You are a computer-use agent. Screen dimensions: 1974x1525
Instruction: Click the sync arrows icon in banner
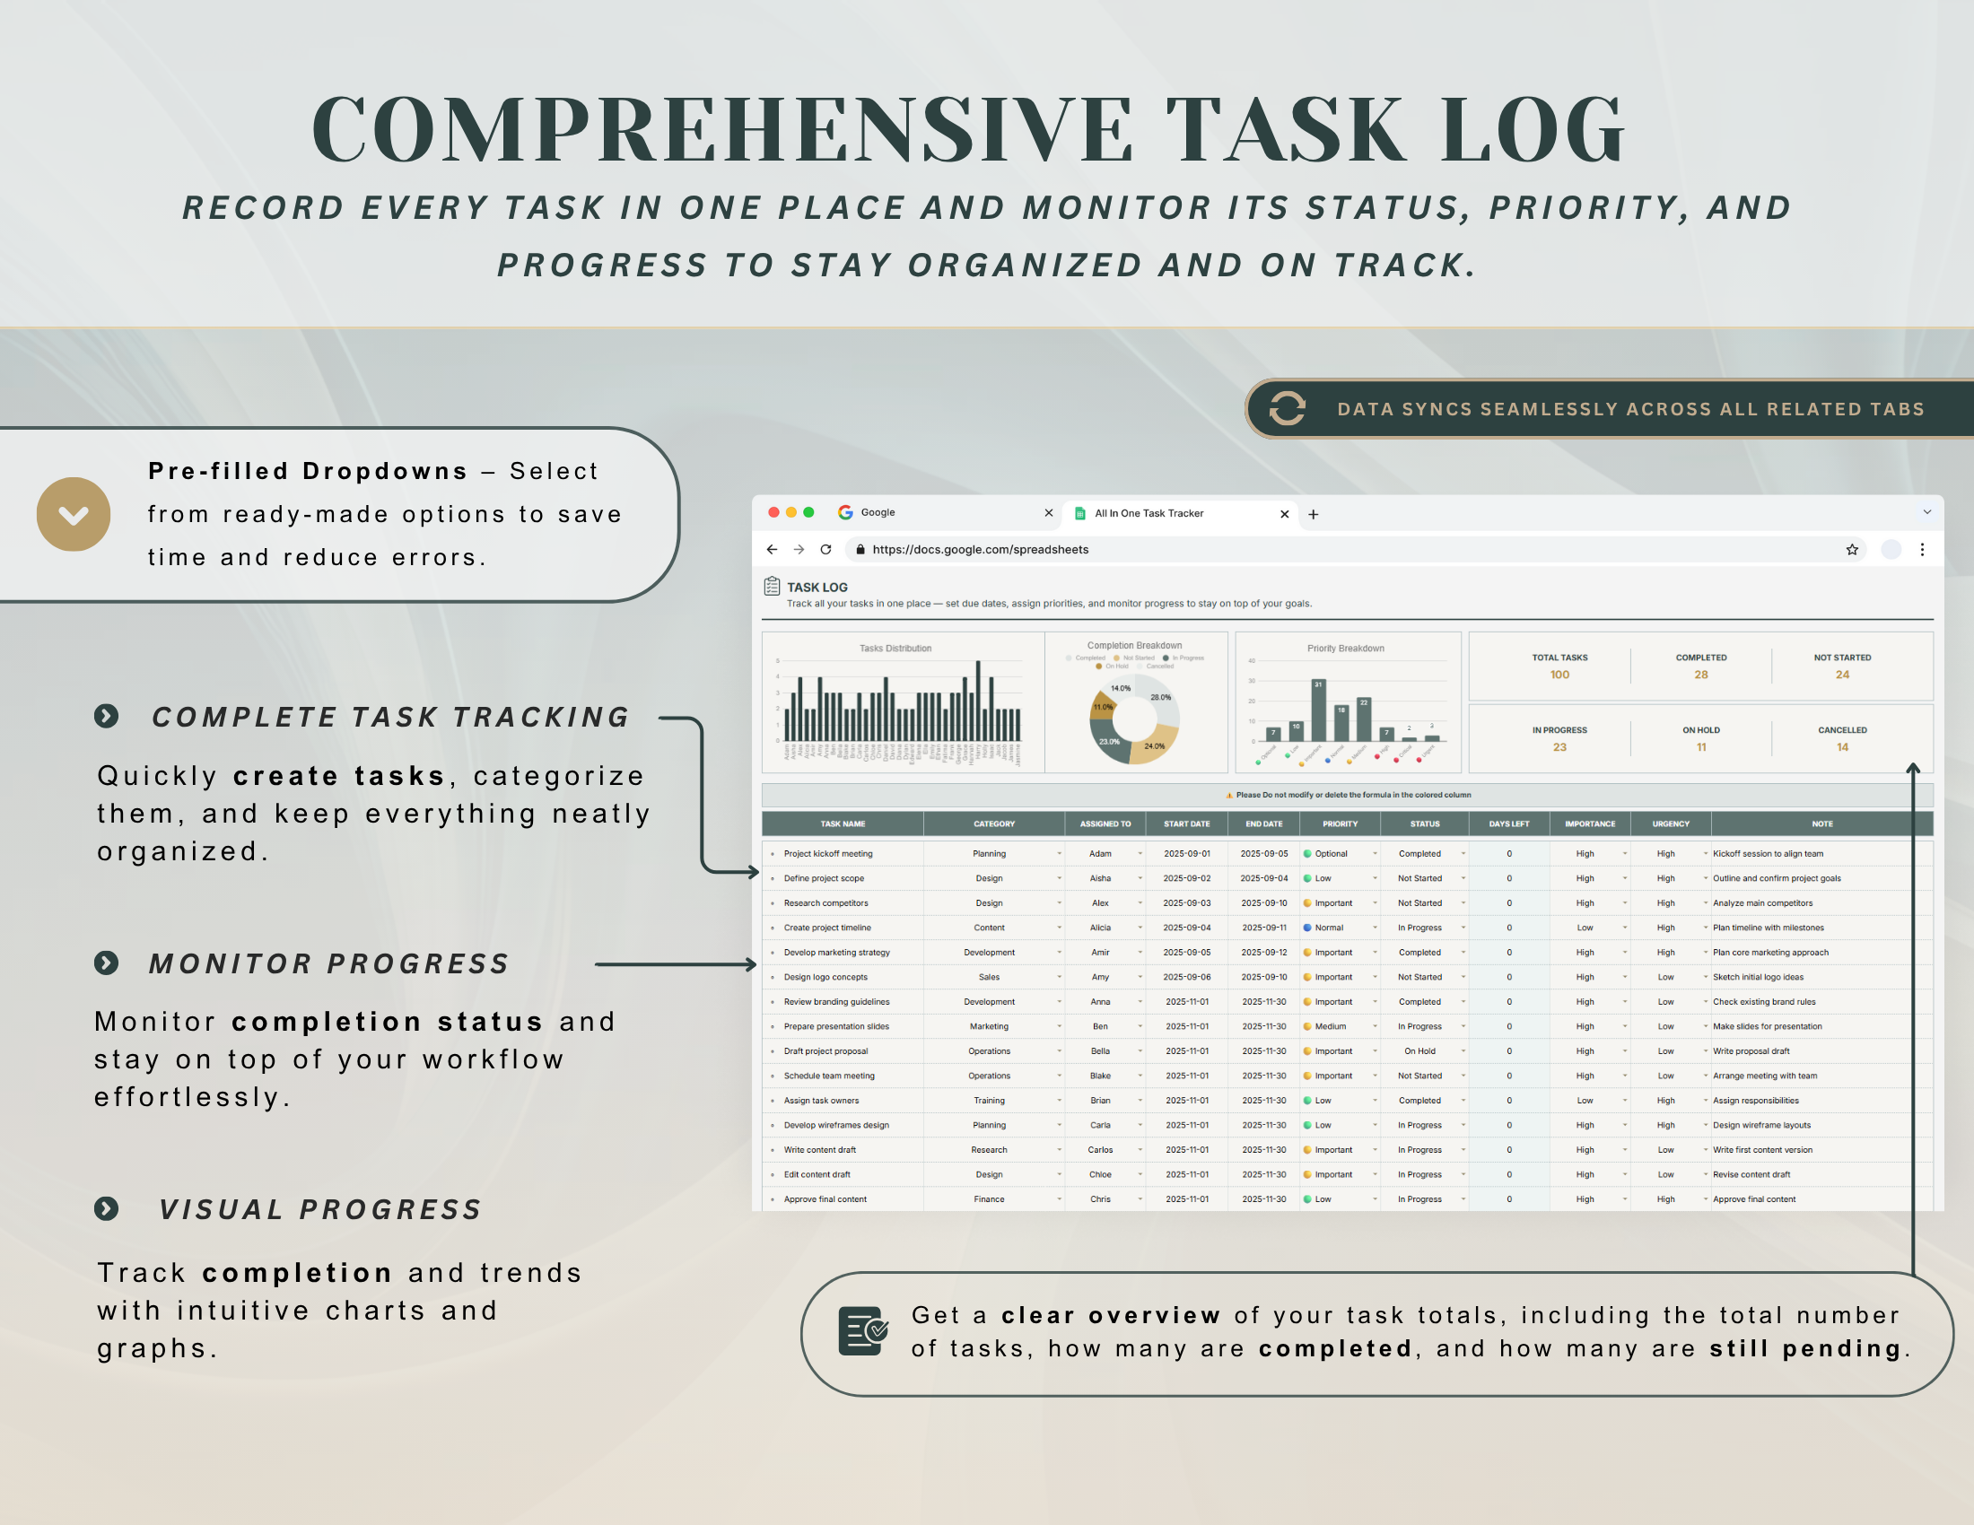point(1287,408)
